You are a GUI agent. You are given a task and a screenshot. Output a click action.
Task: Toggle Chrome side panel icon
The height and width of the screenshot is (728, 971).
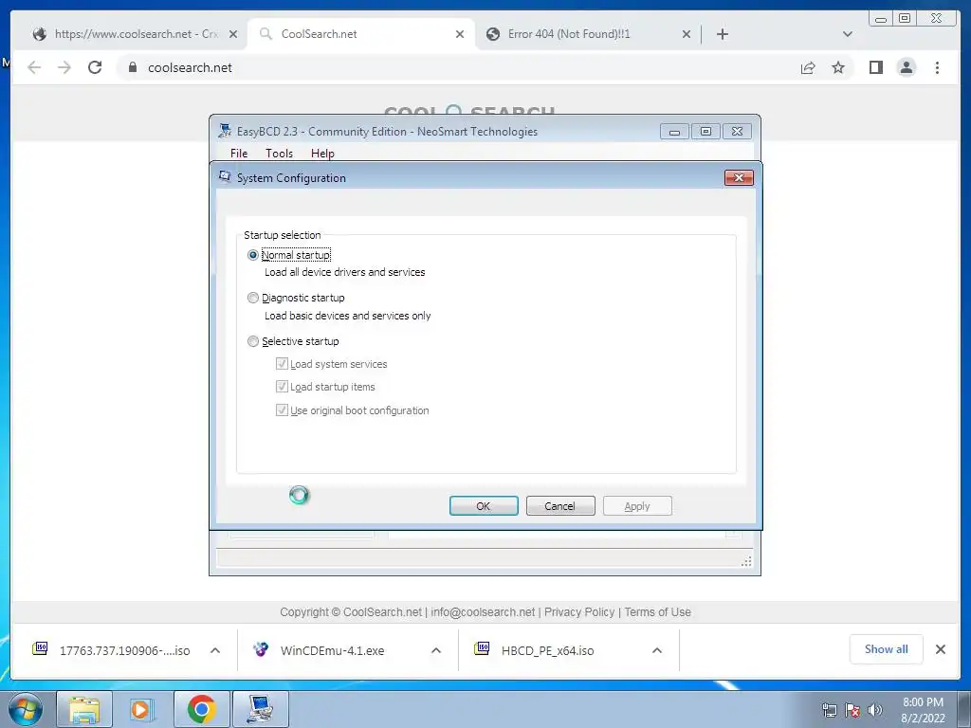pyautogui.click(x=875, y=67)
